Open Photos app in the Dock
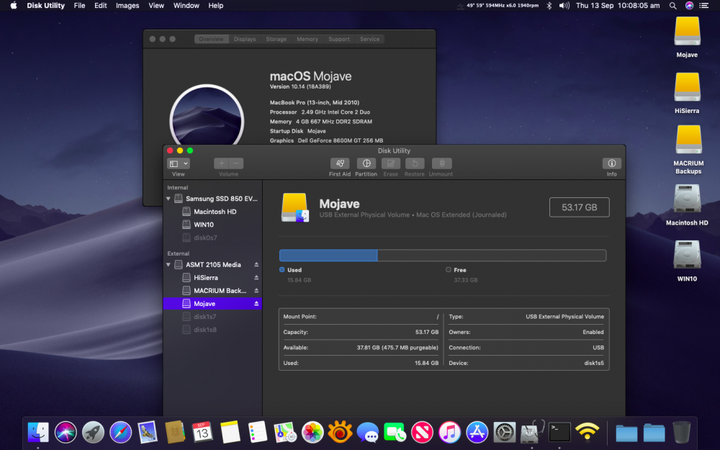Screen dimensions: 720x450 [x=312, y=432]
